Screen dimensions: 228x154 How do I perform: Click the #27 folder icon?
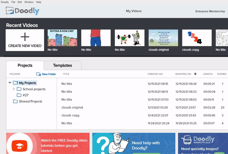point(19,95)
